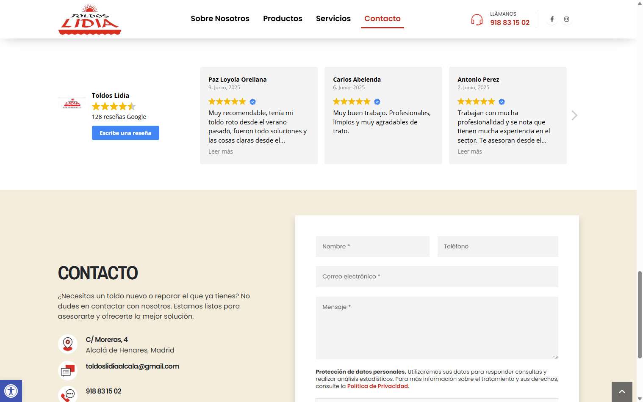This screenshot has width=643, height=402.
Task: Show next reviews with right chevron
Action: (574, 116)
